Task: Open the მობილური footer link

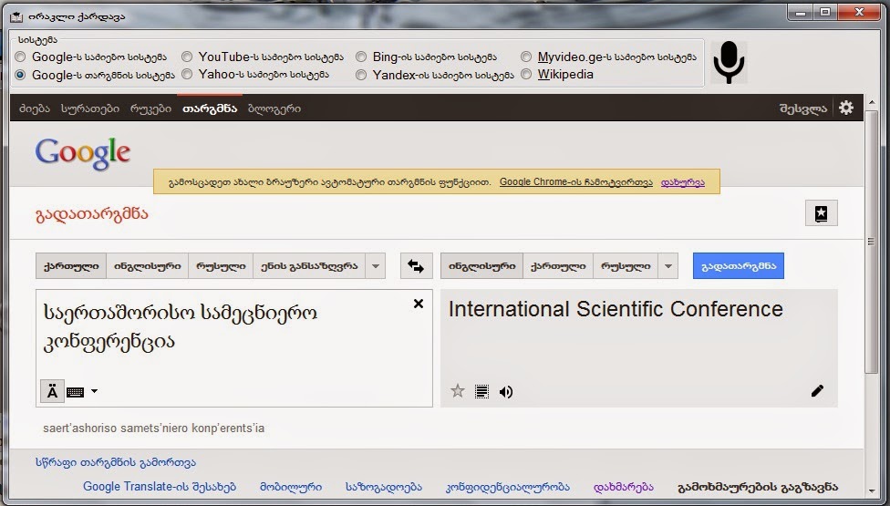Action: pyautogui.click(x=291, y=487)
